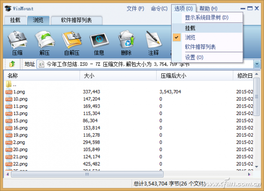Image resolution: width=264 pixels, height=191 pixels.
Task: Click the status bar total 总计3,543,704 字节
Action: pyautogui.click(x=157, y=184)
